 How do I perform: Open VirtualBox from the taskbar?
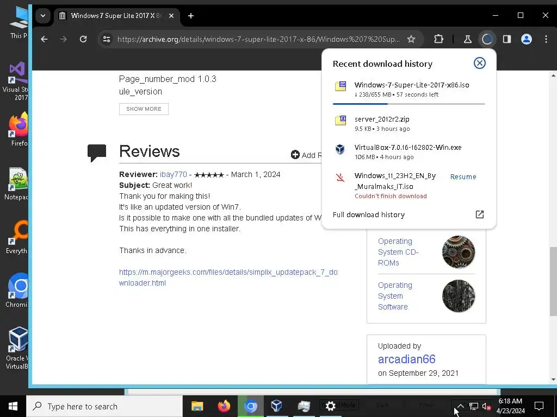click(277, 406)
